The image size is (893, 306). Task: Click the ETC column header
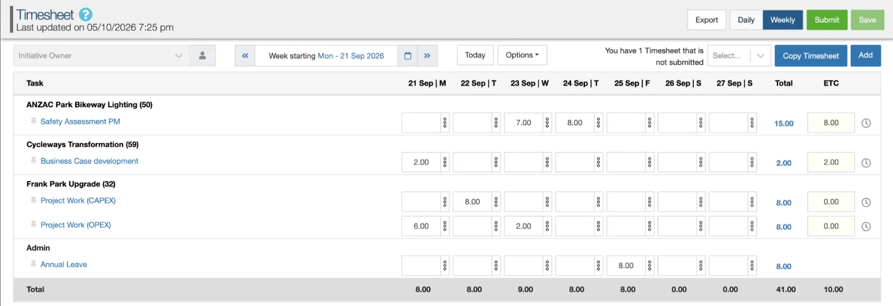point(831,83)
